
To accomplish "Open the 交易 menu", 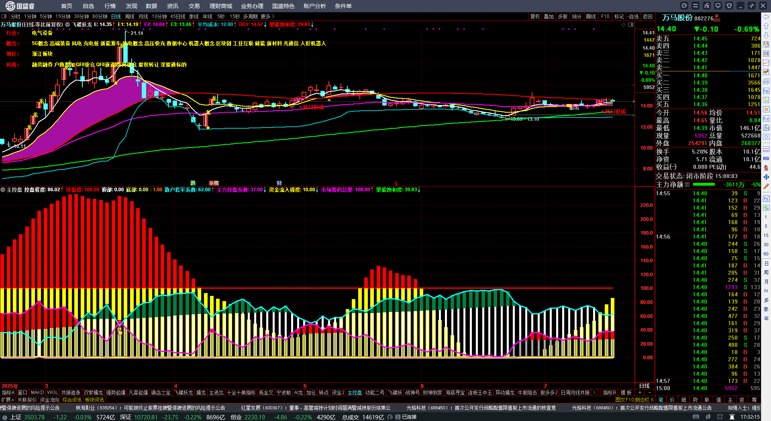I will pos(194,6).
